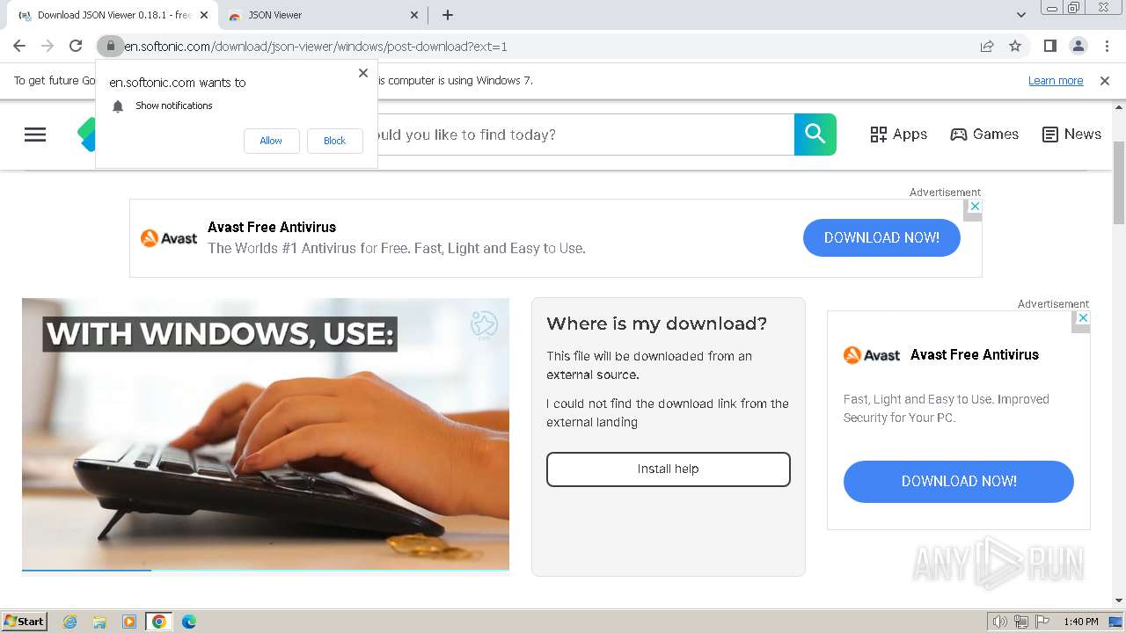Open the Games section
Screen dimensions: 1126x633
pyautogui.click(x=984, y=135)
